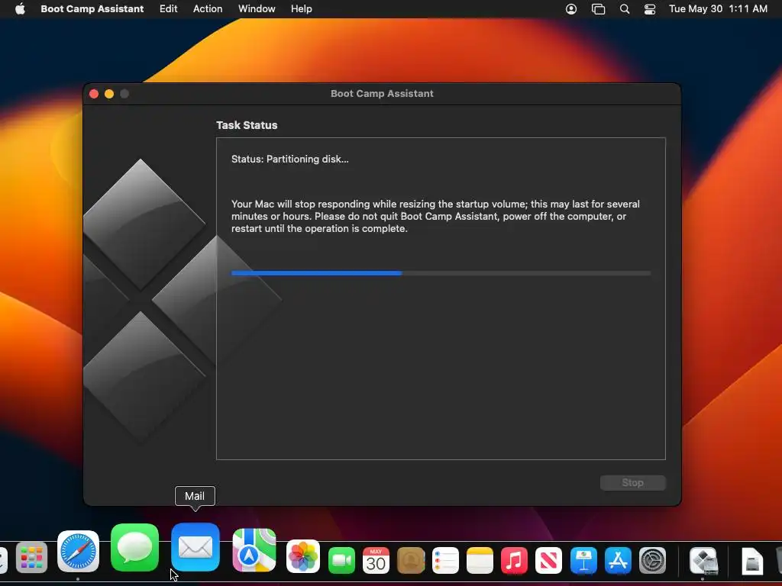Screen dimensions: 782x586
Task: Open the Help menu
Action: click(x=301, y=8)
